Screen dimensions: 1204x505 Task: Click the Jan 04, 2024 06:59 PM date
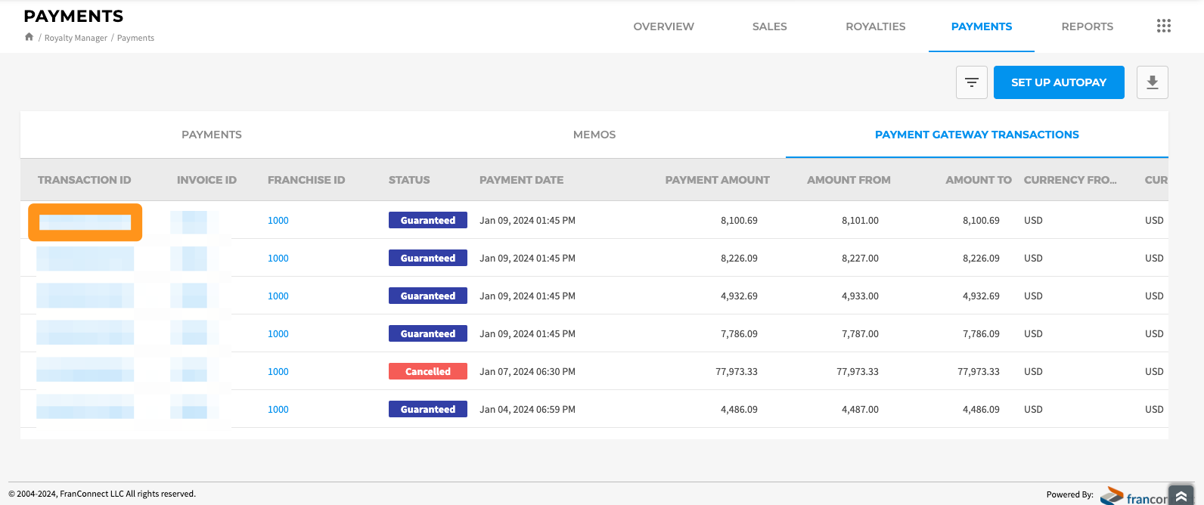pyautogui.click(x=527, y=410)
